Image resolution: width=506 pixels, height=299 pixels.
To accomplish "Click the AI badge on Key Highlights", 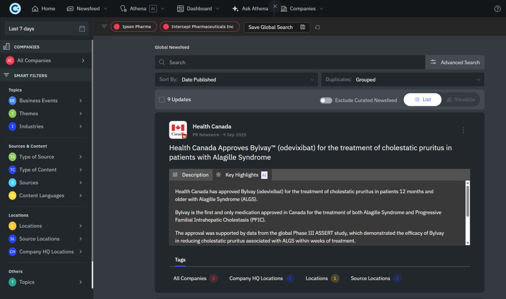I will [x=264, y=175].
